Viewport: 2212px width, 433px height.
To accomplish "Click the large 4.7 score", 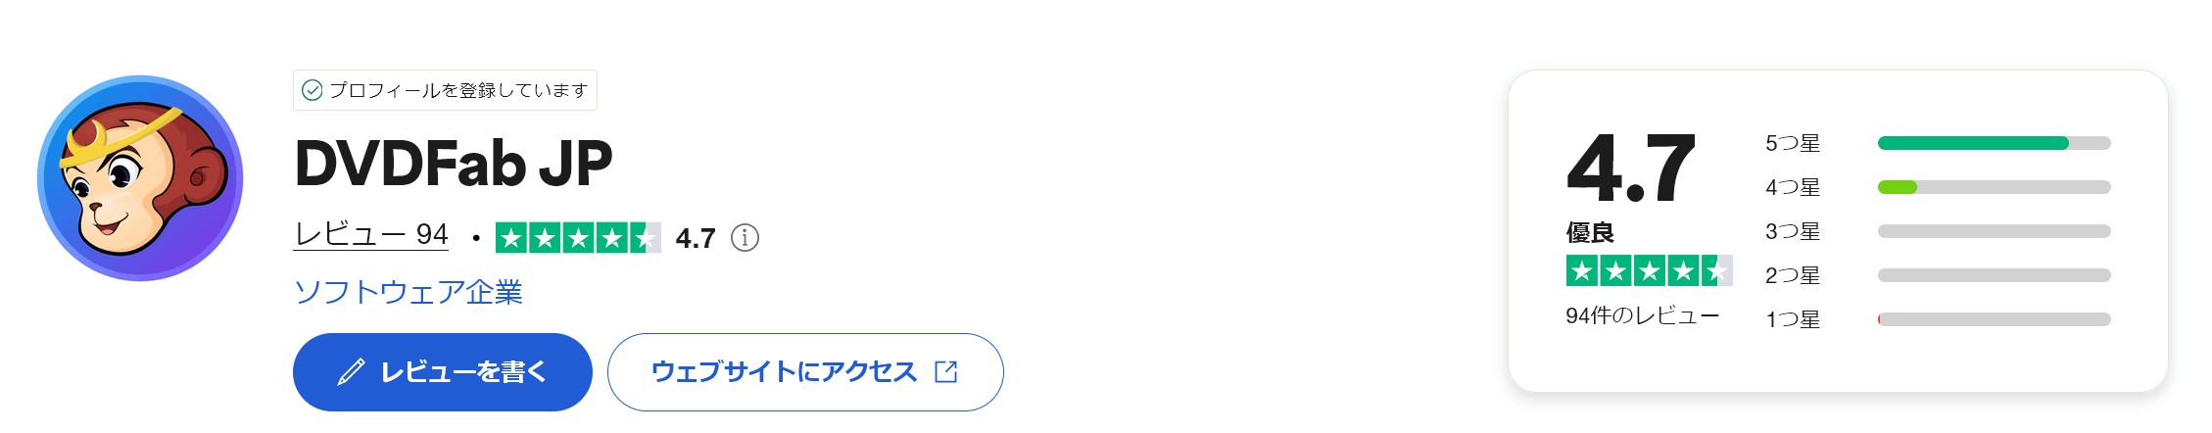I will tap(1631, 168).
